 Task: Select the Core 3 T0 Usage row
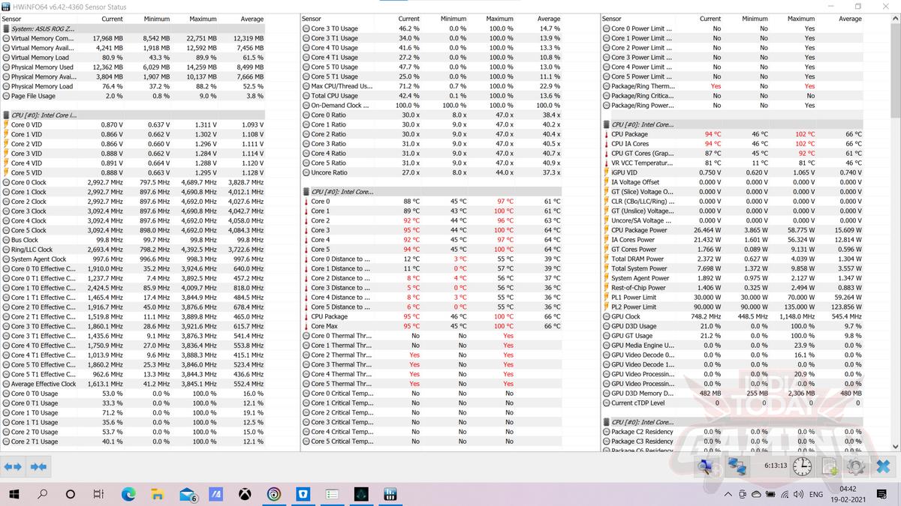[432, 28]
